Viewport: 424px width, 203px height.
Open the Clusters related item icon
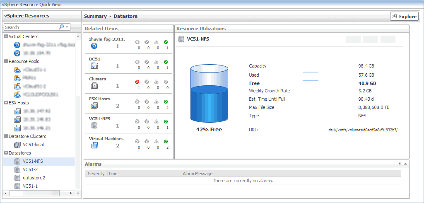[x=94, y=86]
